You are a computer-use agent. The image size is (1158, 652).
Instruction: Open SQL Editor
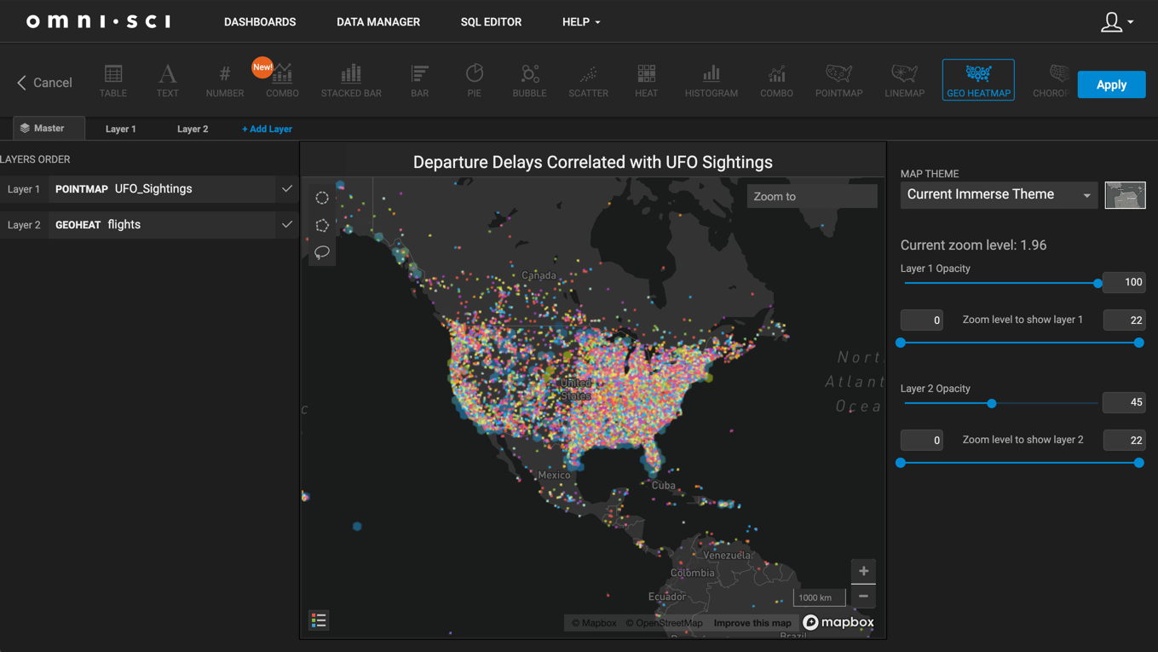click(491, 22)
